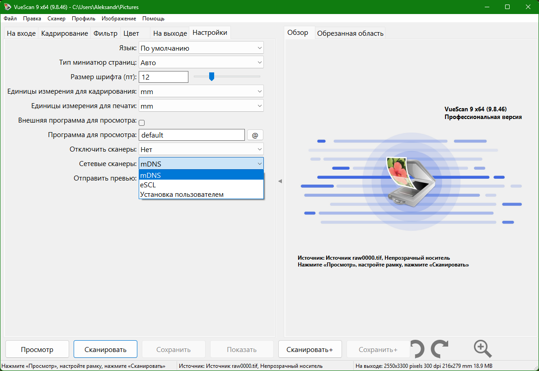Viewport: 539px width, 371px height.
Task: Rotate image clockwise with right arrow icon
Action: 440,349
